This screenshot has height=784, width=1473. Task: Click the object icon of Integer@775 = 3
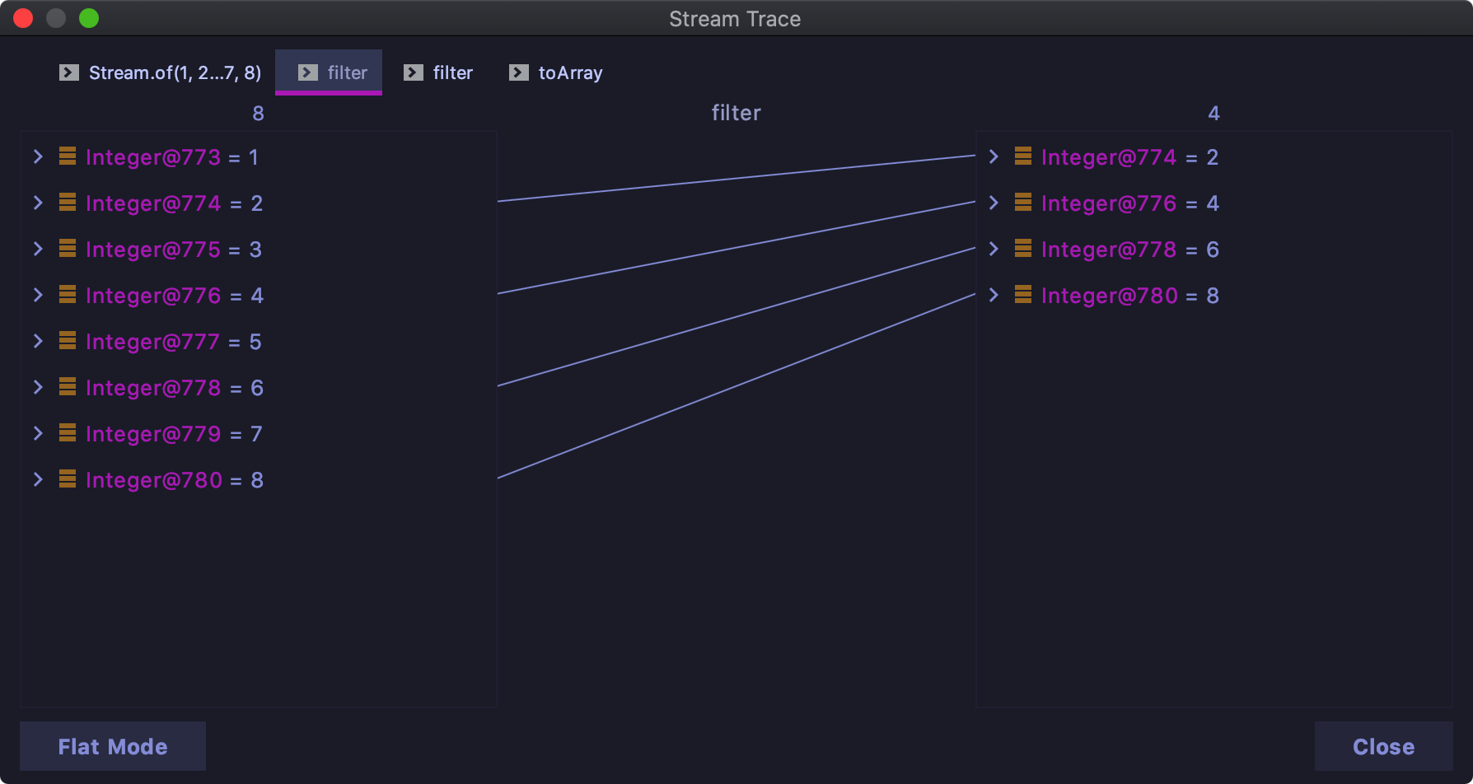pos(68,249)
